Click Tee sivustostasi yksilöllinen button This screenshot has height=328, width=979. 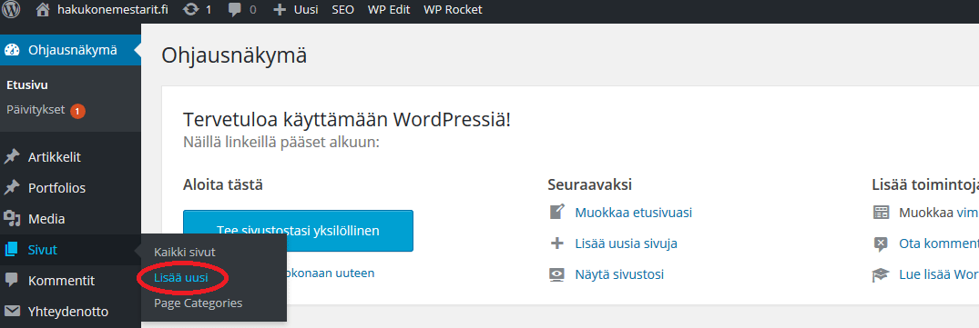point(298,231)
